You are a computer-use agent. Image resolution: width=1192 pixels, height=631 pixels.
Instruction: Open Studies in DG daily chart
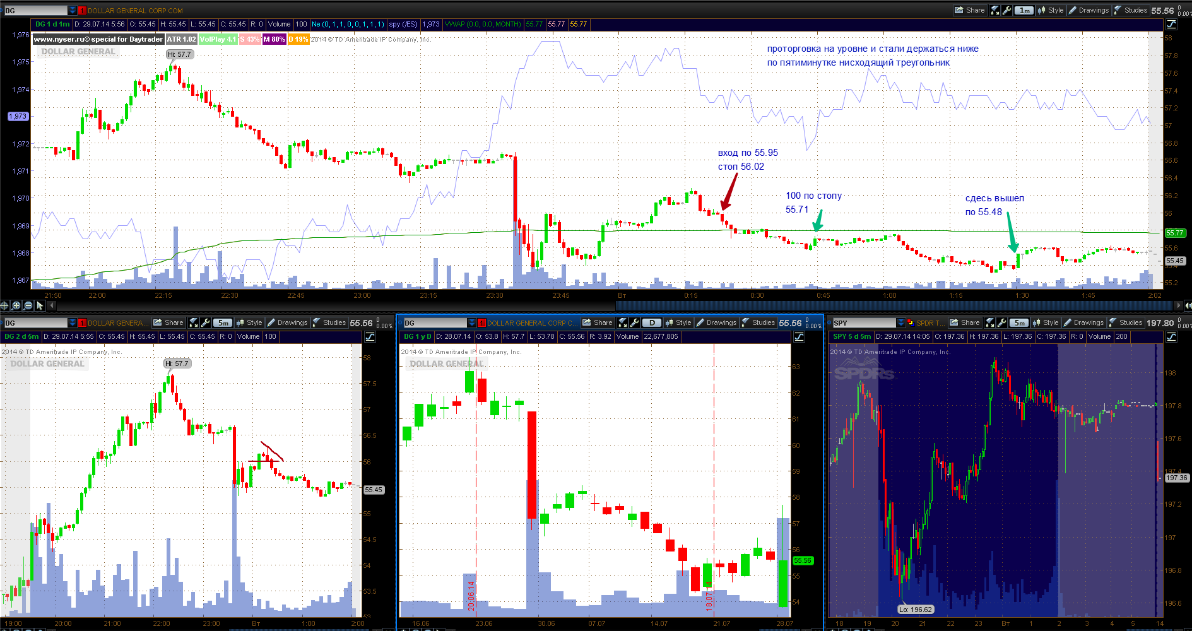(x=758, y=322)
